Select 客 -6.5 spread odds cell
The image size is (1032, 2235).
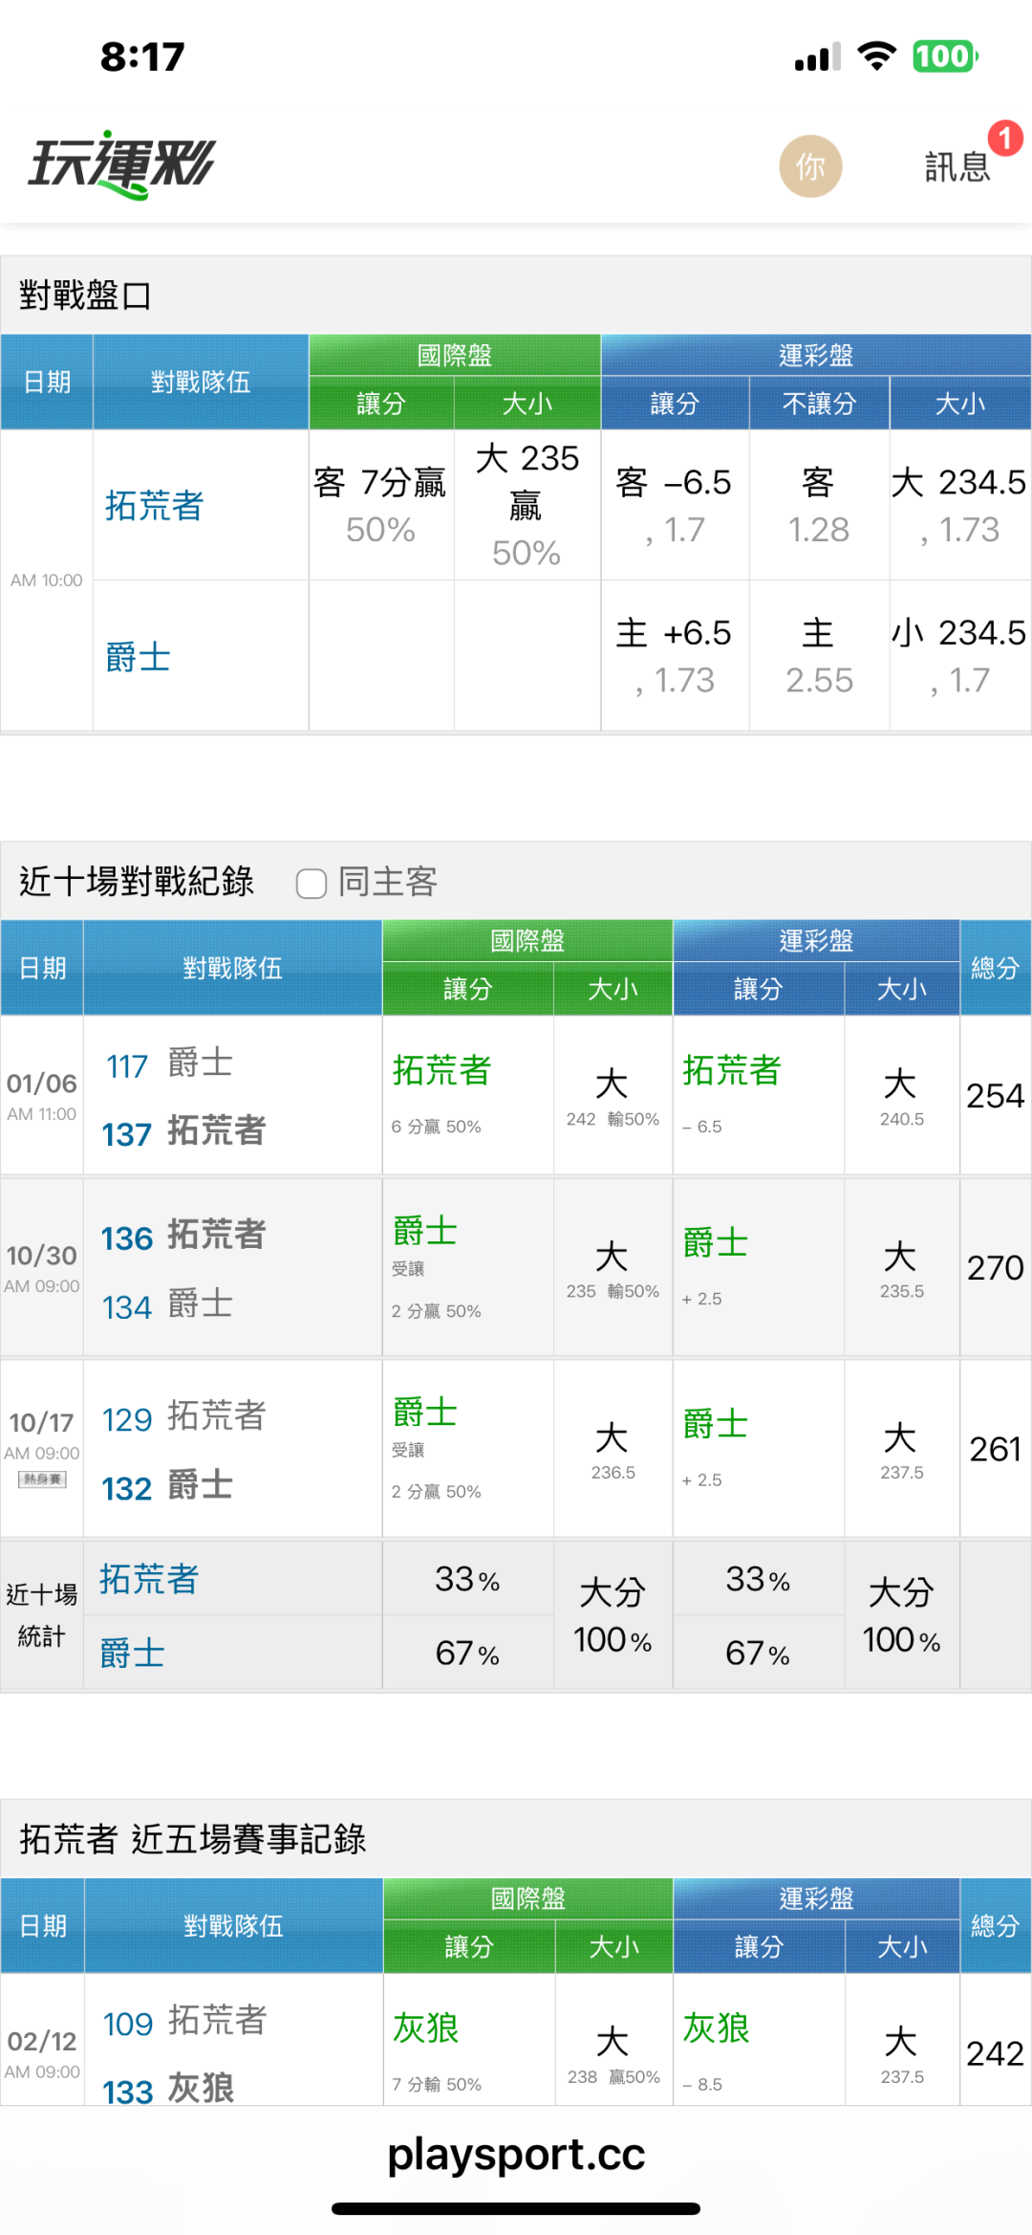point(675,505)
